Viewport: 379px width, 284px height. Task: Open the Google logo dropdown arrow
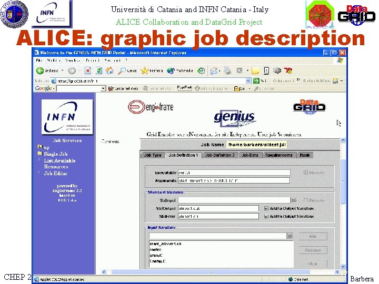[53, 89]
